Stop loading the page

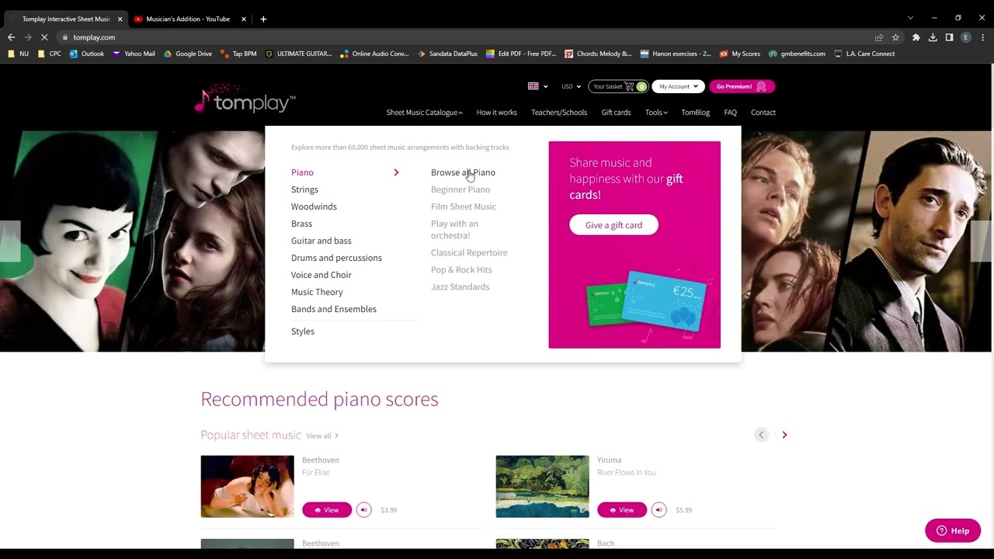tap(44, 37)
